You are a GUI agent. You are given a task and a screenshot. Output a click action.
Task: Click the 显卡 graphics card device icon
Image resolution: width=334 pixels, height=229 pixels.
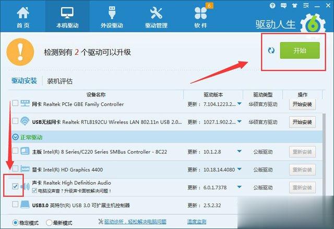25,169
